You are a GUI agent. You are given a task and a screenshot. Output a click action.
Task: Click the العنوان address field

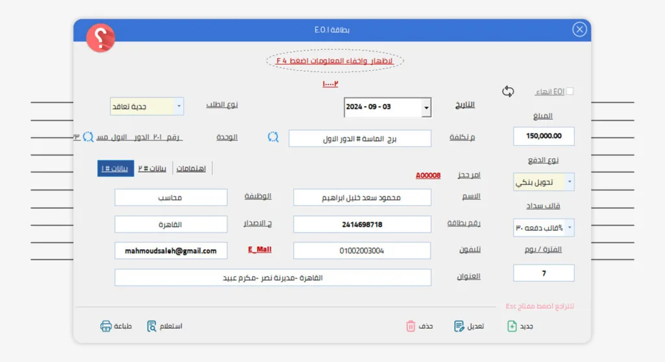(273, 278)
